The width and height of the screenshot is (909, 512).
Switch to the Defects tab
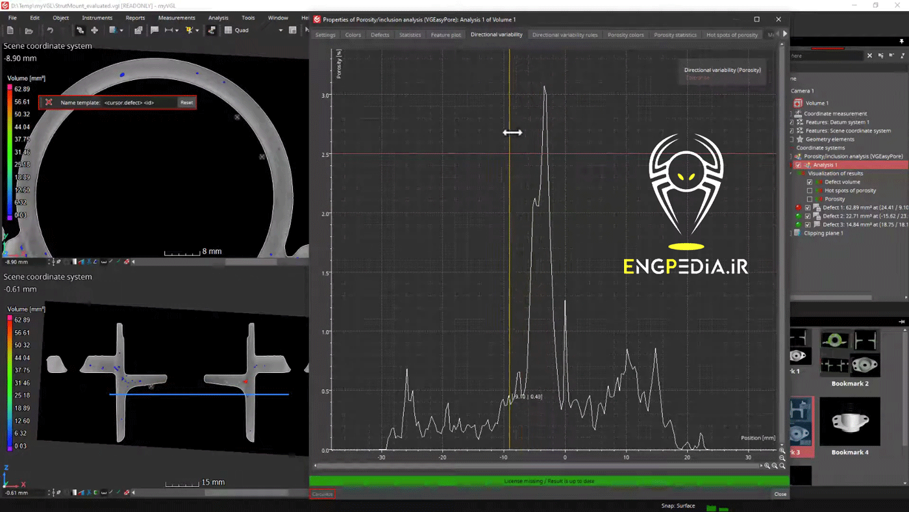click(x=380, y=34)
